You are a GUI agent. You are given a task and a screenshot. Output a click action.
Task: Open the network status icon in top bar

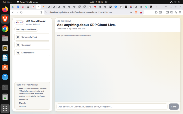(171, 2)
